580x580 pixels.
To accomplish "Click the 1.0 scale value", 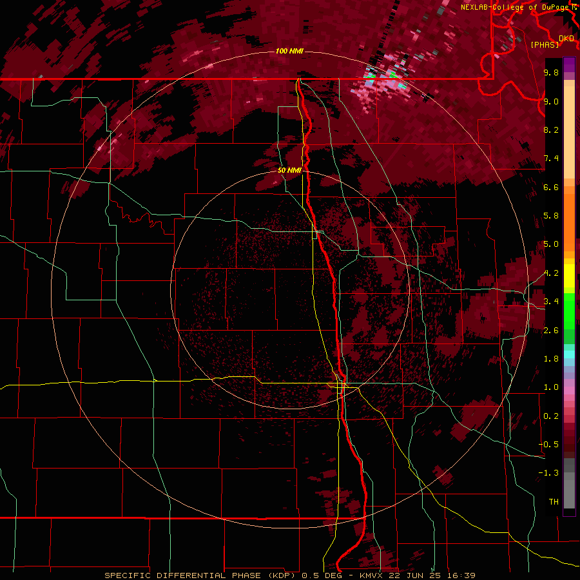I will pos(551,387).
